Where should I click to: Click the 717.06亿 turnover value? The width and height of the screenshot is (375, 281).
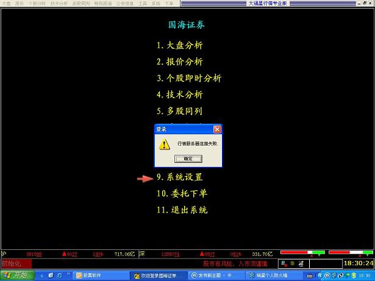click(124, 254)
